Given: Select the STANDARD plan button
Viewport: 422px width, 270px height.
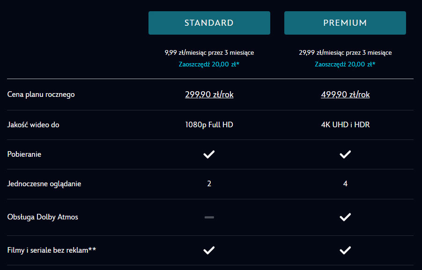Looking at the screenshot, I should [x=209, y=23].
